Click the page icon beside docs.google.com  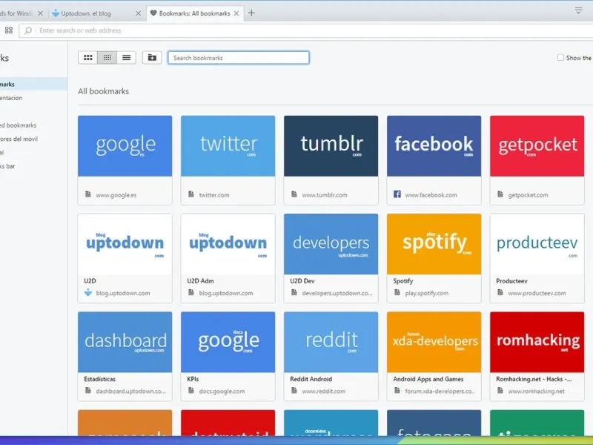(x=191, y=390)
